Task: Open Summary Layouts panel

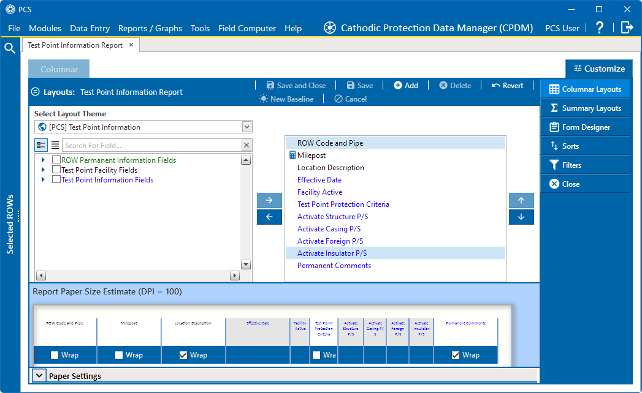Action: point(585,108)
